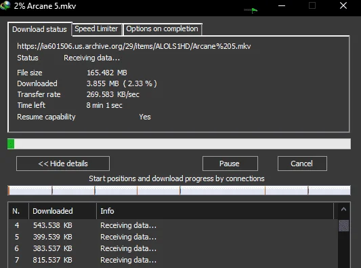Pause the Arcane 5.mkv download
This screenshot has height=268, width=361.
[230, 164]
